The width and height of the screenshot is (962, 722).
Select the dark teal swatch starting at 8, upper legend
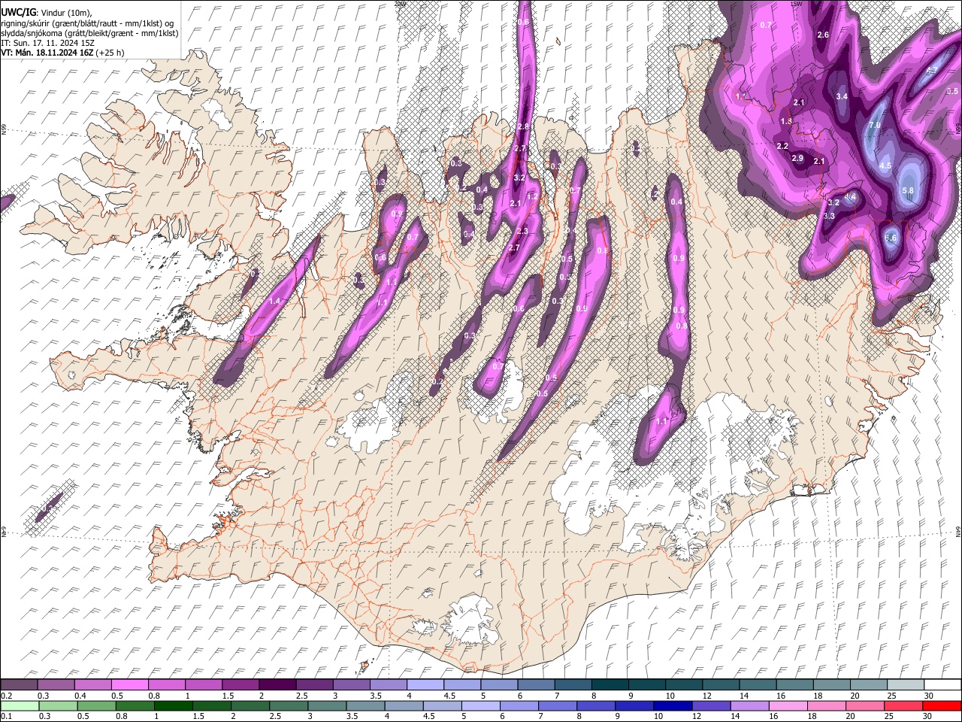[x=610, y=684]
